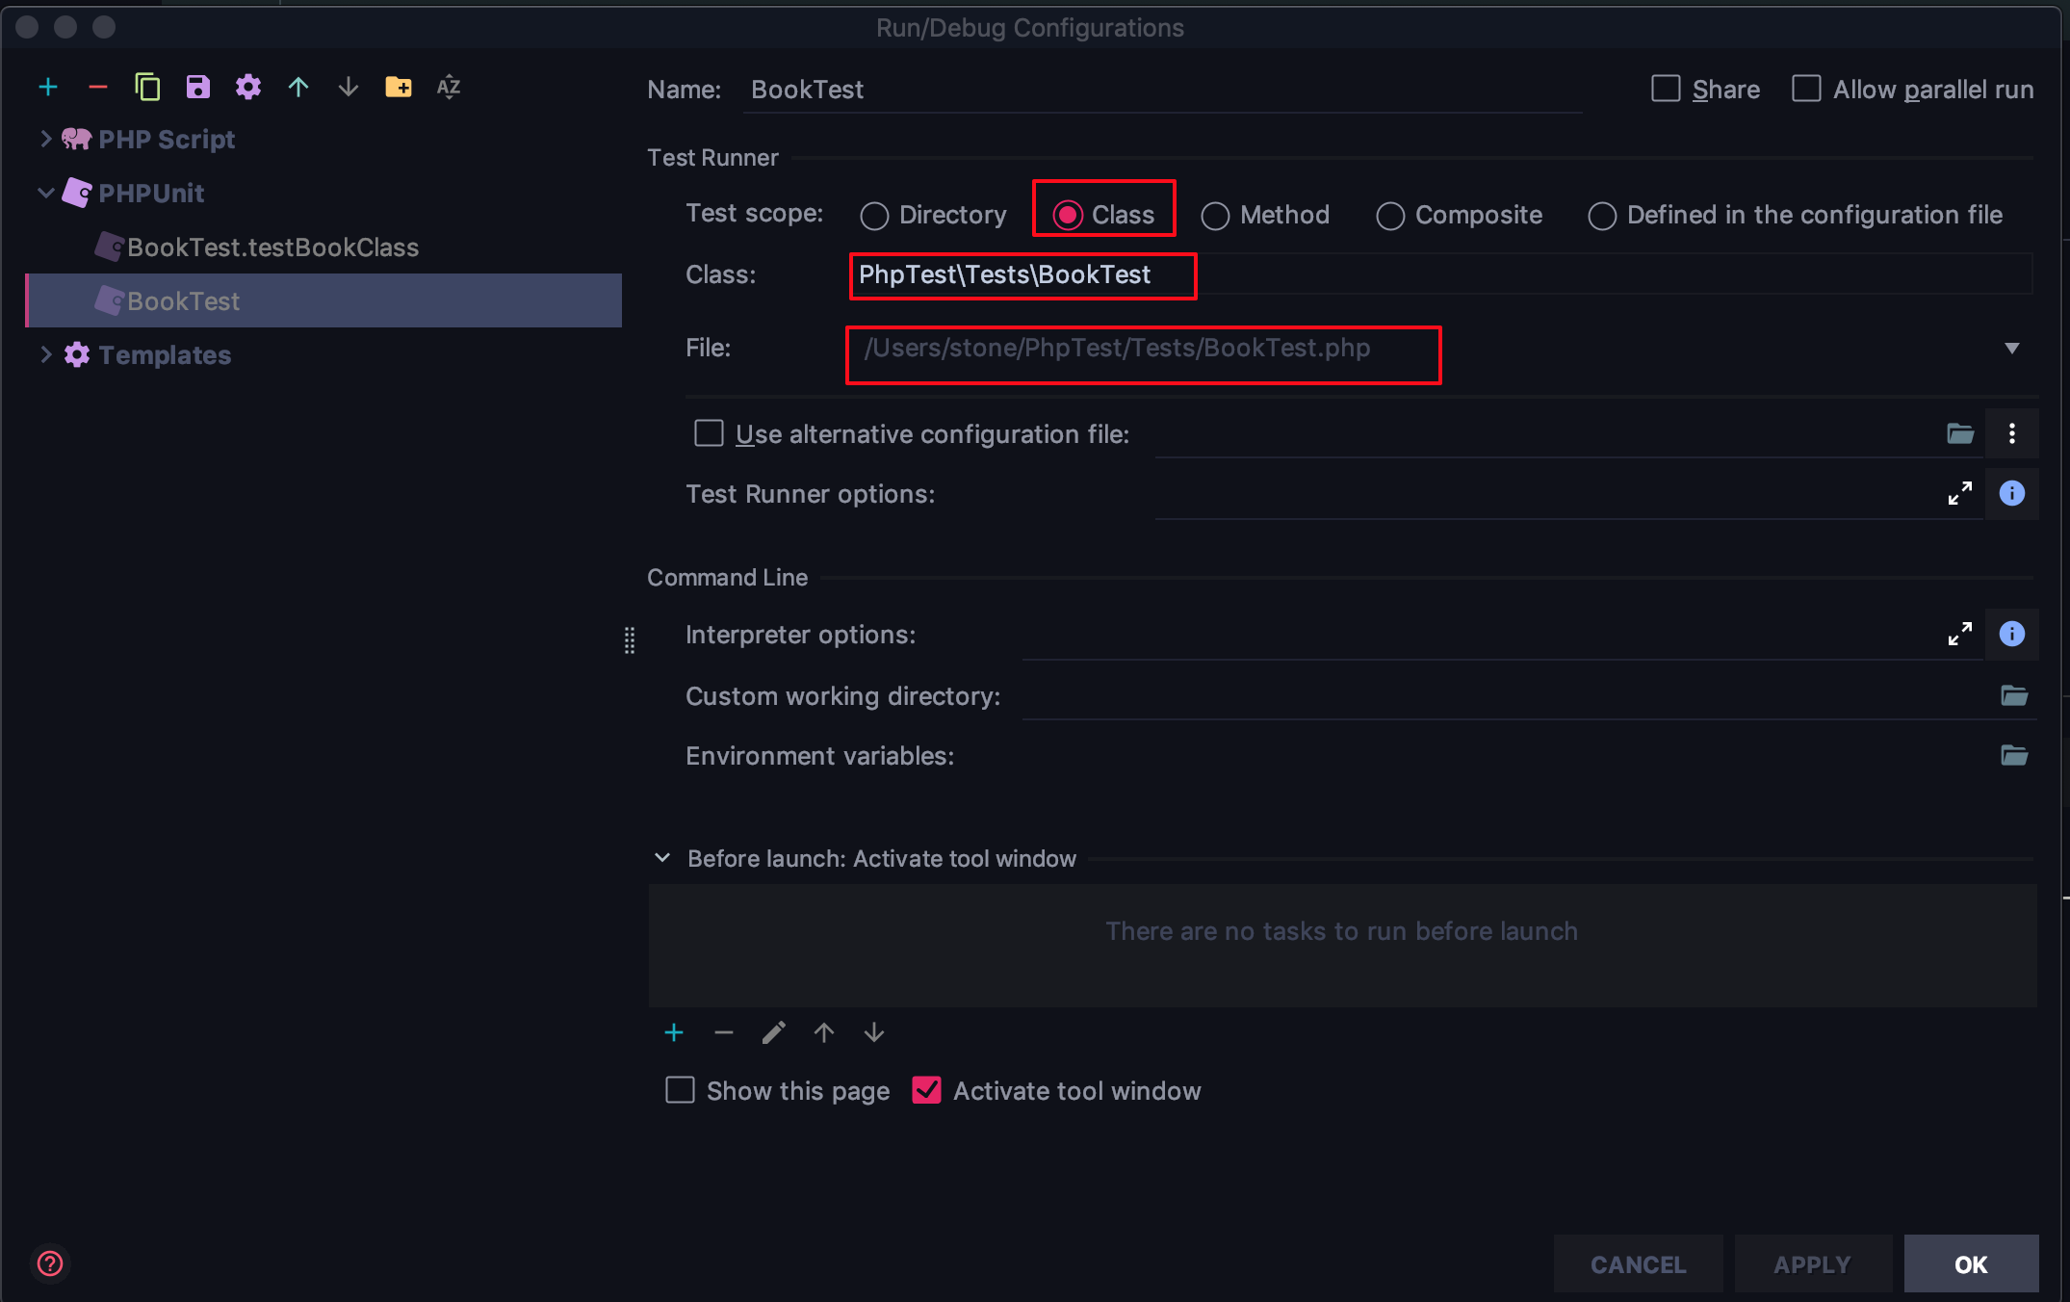
Task: Click the copy configuration icon
Action: (x=147, y=88)
